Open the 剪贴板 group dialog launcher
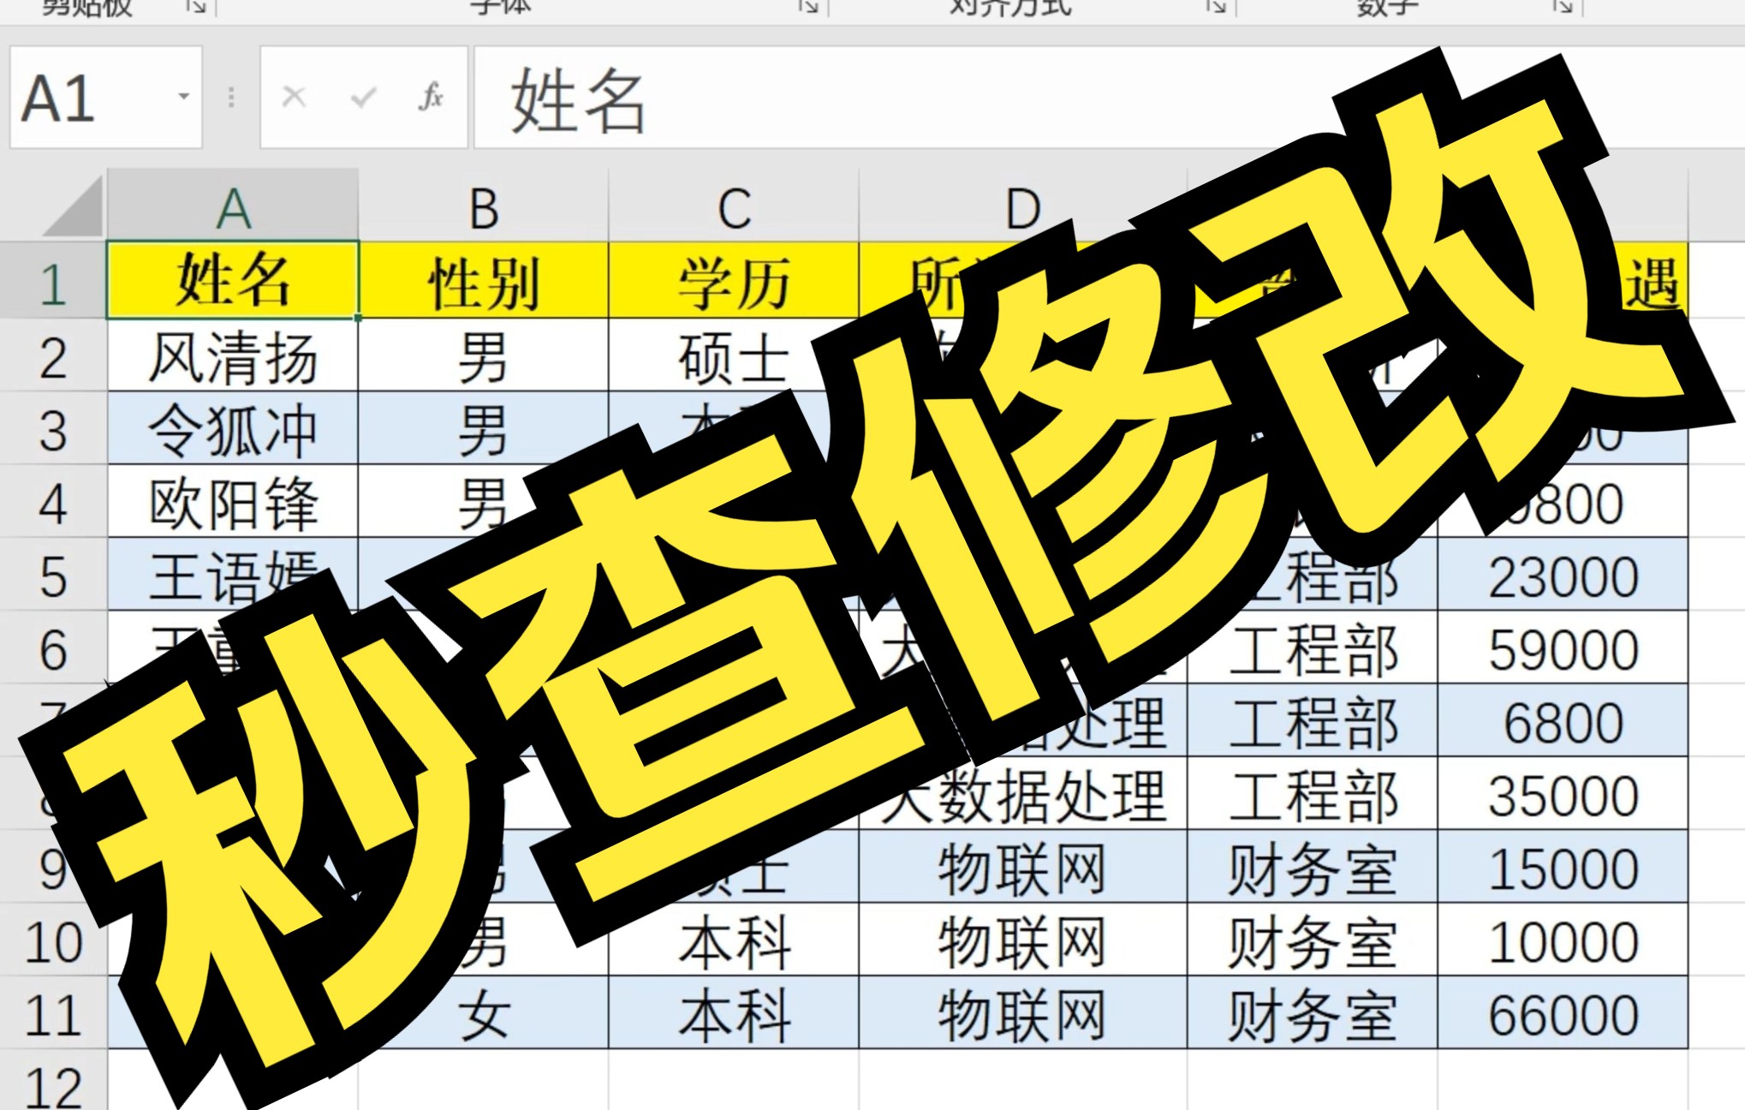The width and height of the screenshot is (1745, 1110). [x=198, y=7]
